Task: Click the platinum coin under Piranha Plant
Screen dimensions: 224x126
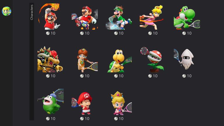Action: 150,76
